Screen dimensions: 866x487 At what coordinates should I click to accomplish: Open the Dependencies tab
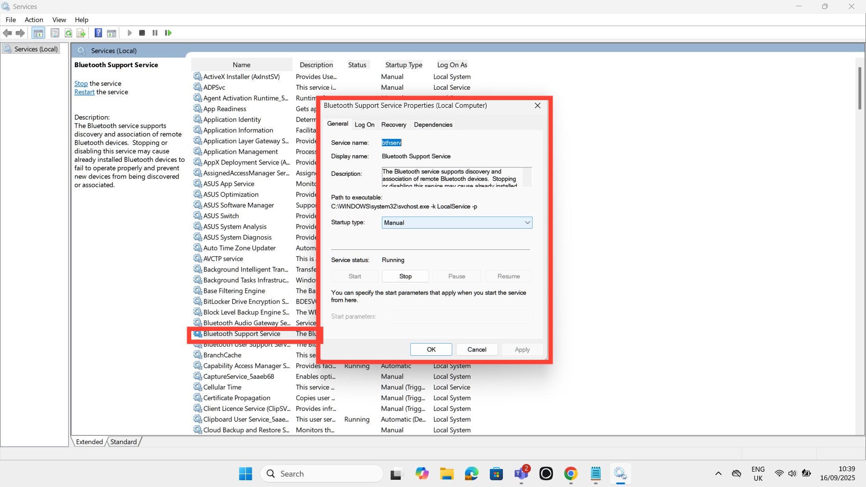coord(433,125)
